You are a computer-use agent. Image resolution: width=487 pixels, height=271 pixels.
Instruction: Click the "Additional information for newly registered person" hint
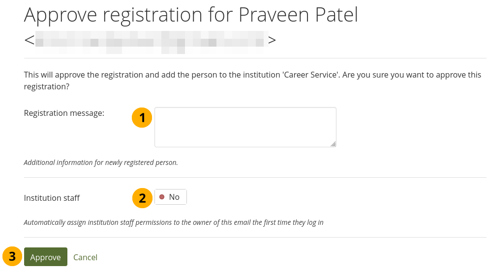pyautogui.click(x=101, y=163)
